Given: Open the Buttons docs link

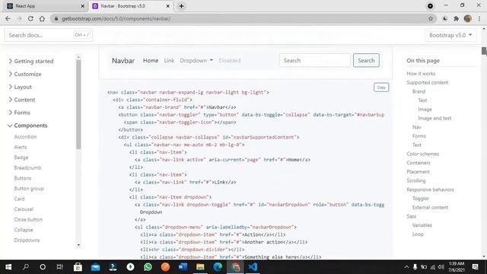Looking at the screenshot, I should tap(23, 178).
